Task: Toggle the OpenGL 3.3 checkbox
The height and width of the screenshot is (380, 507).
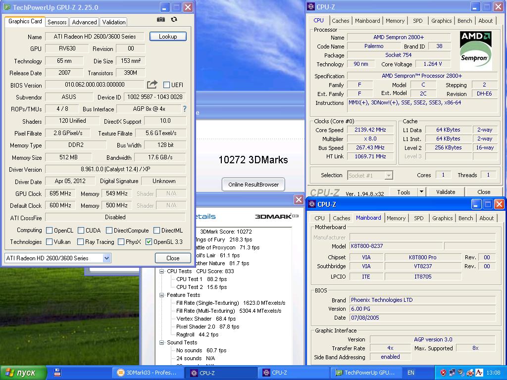Action: pyautogui.click(x=149, y=242)
